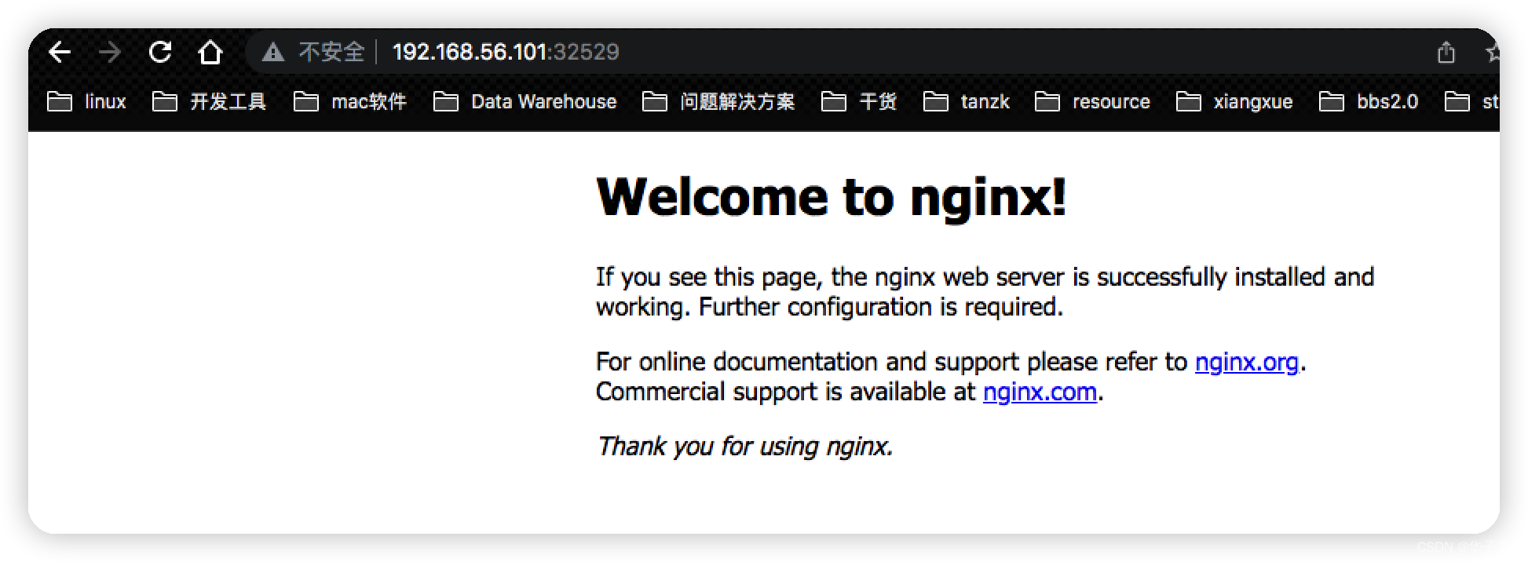The height and width of the screenshot is (562, 1528).
Task: Open the linux bookmark folder
Action: point(86,101)
